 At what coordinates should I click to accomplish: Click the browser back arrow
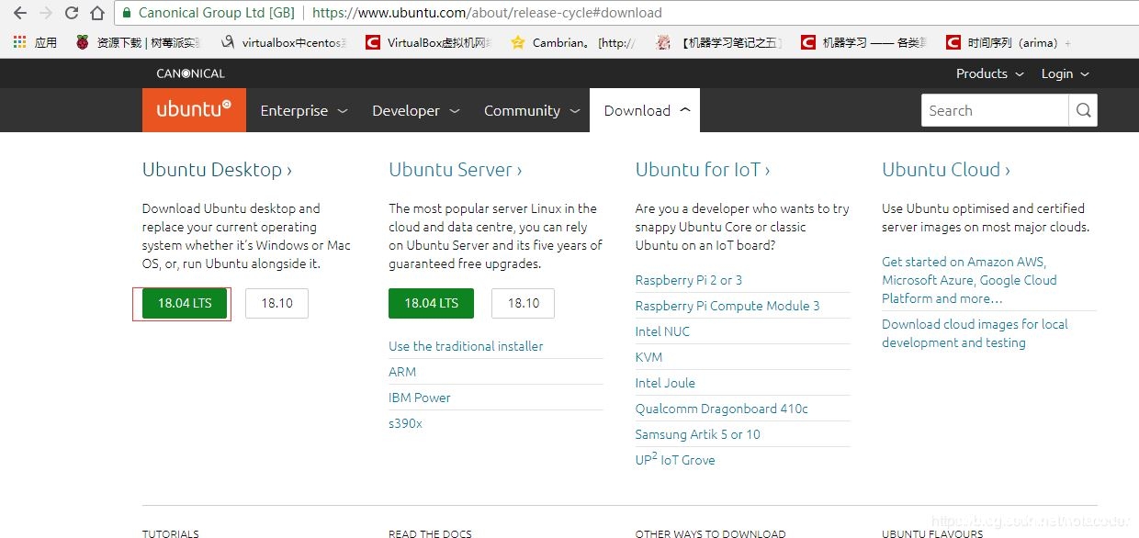tap(20, 14)
